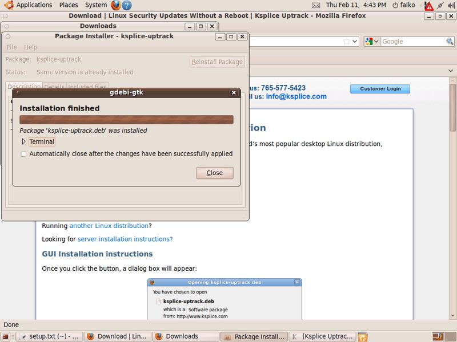Click the bookmark star in the URL bar
This screenshot has height=342, width=457.
point(346,42)
